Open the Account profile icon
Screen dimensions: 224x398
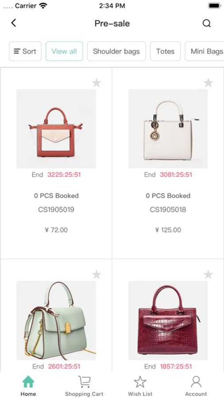[x=196, y=382]
